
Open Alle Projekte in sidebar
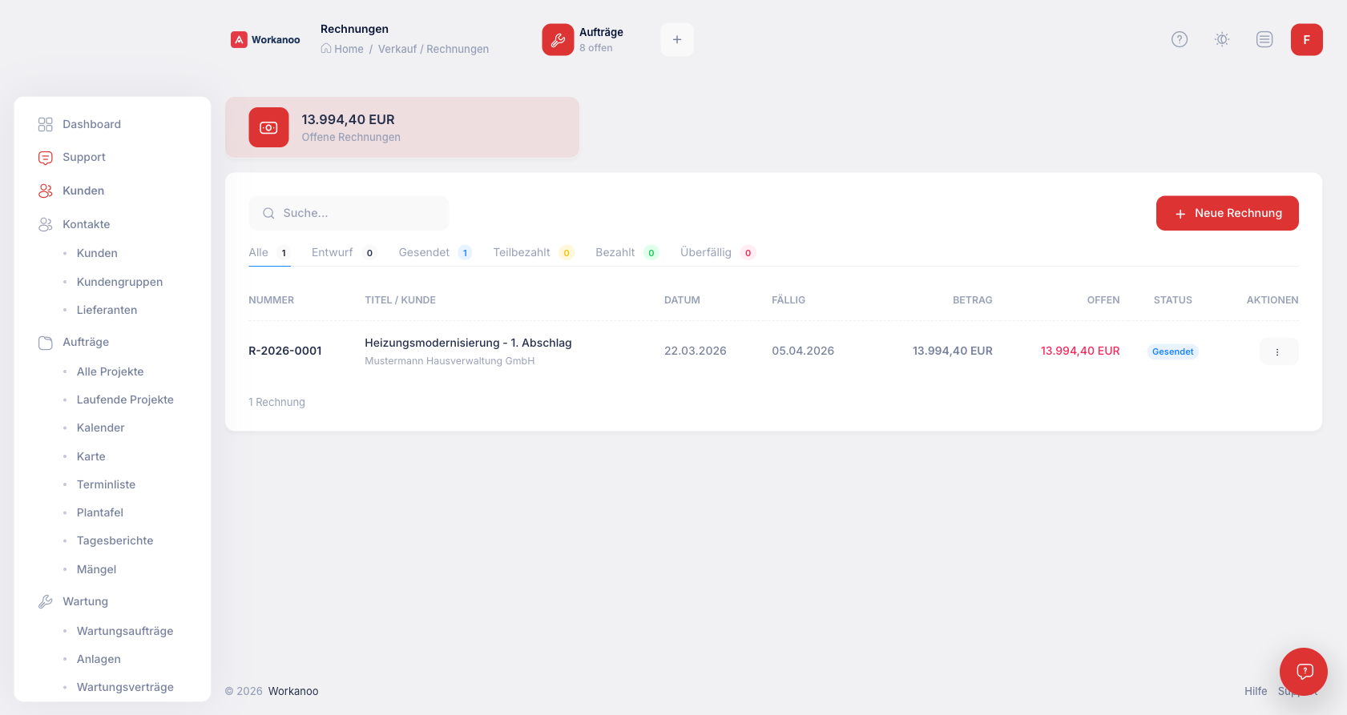(x=110, y=372)
